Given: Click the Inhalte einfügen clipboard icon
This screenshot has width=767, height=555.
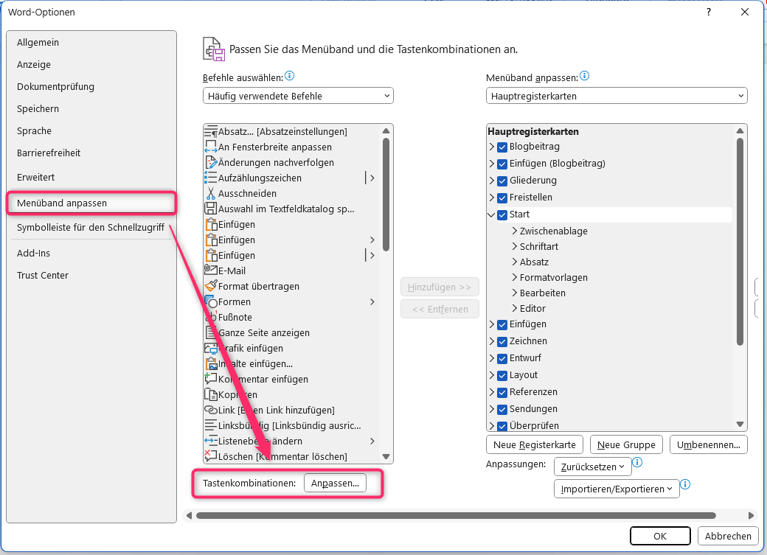Looking at the screenshot, I should (211, 363).
